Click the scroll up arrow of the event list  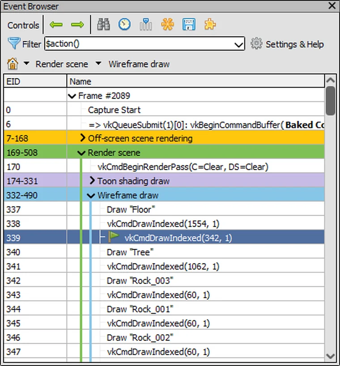tap(331, 80)
